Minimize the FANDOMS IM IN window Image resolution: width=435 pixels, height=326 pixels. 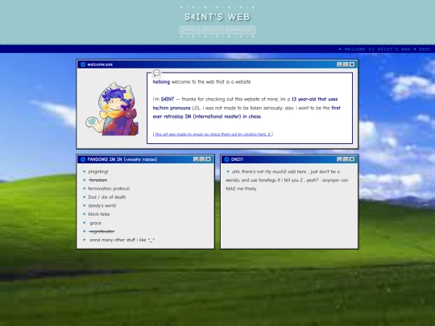coord(196,159)
